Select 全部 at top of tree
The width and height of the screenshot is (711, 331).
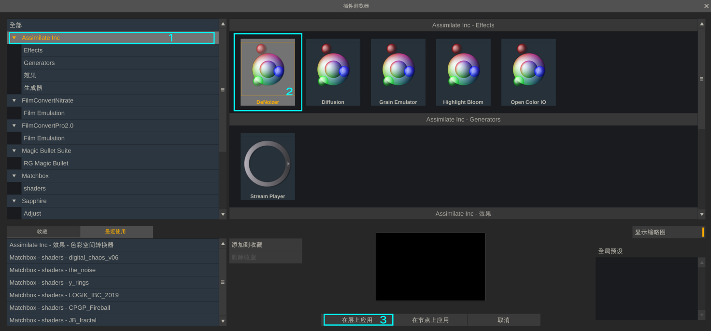tap(113, 25)
